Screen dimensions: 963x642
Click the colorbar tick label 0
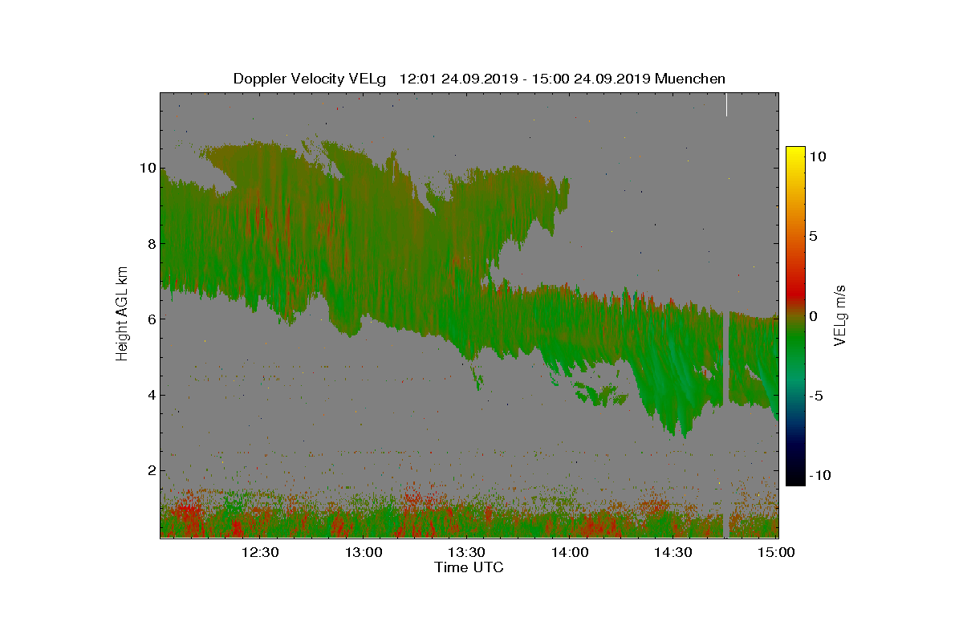pos(813,316)
